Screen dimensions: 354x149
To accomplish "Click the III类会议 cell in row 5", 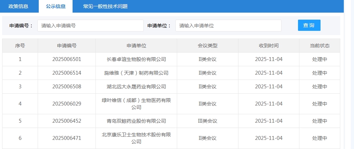I will pyautogui.click(x=208, y=121).
